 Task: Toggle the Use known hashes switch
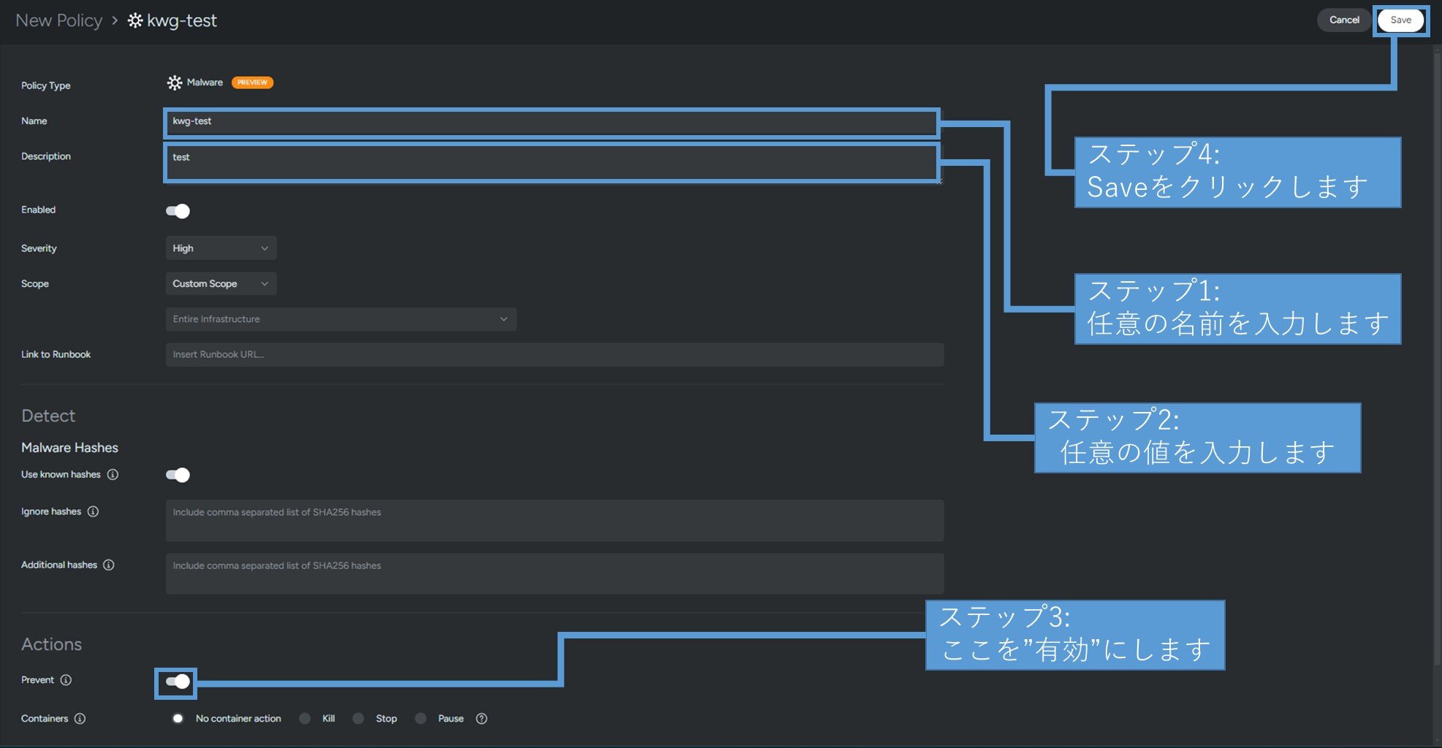click(178, 475)
